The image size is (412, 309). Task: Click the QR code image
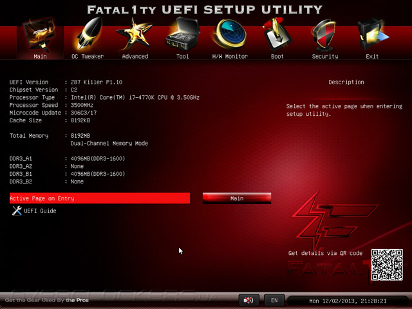(x=387, y=265)
